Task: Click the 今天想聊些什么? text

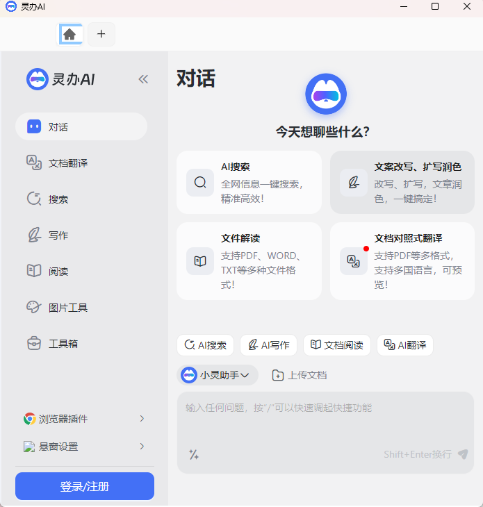Action: click(322, 131)
